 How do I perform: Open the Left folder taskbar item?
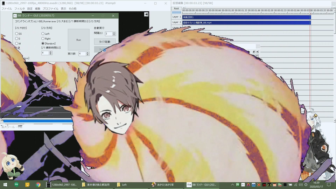coord(131,184)
